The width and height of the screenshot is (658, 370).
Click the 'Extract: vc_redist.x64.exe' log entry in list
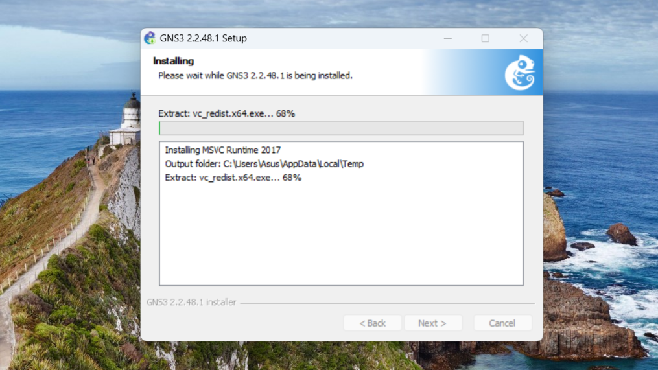[233, 178]
